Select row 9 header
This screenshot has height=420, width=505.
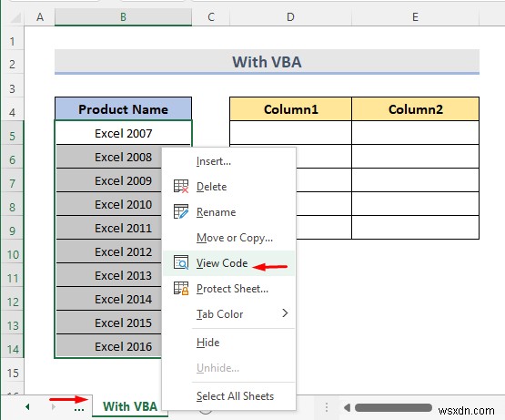coord(12,228)
